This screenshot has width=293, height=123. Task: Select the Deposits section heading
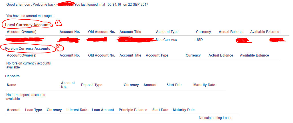coord(12,76)
